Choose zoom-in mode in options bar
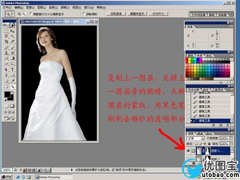Image resolution: width=240 pixels, height=180 pixels. 19,14
